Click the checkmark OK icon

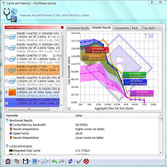click(79, 161)
